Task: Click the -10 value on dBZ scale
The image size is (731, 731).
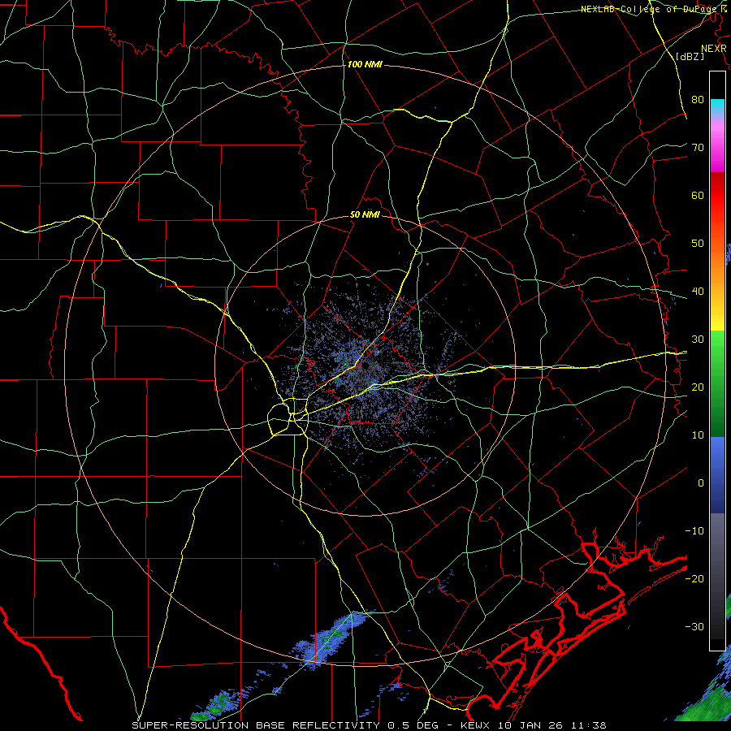Action: 694,531
